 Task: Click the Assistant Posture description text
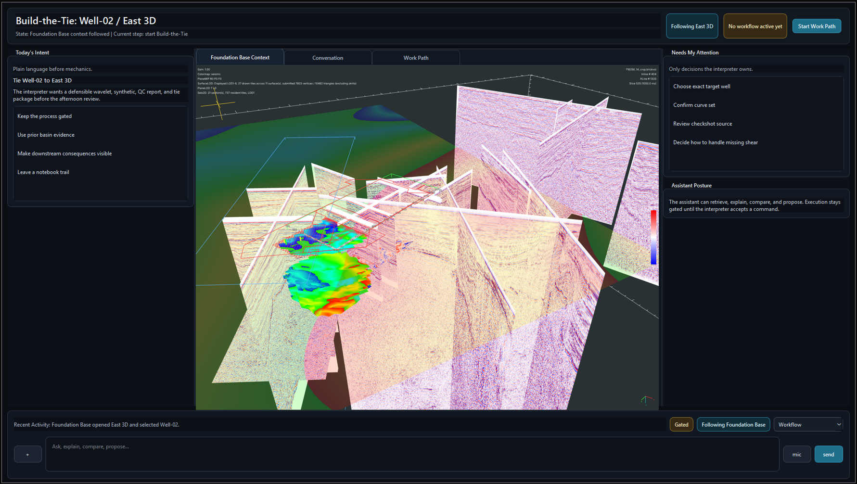(755, 205)
